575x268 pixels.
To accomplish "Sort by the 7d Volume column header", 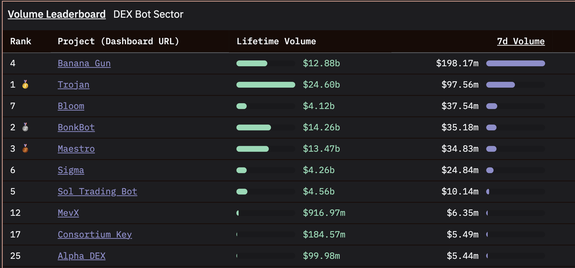I will coord(521,41).
